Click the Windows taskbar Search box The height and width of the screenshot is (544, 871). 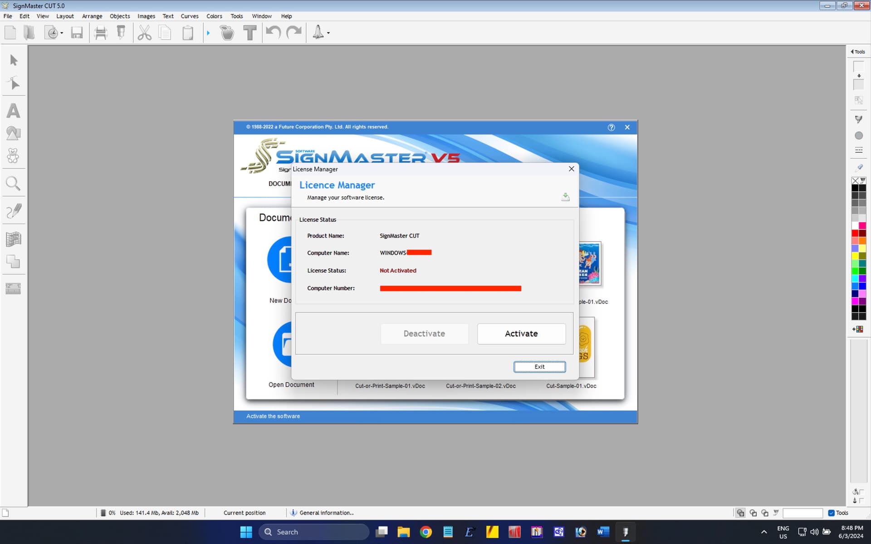click(313, 532)
